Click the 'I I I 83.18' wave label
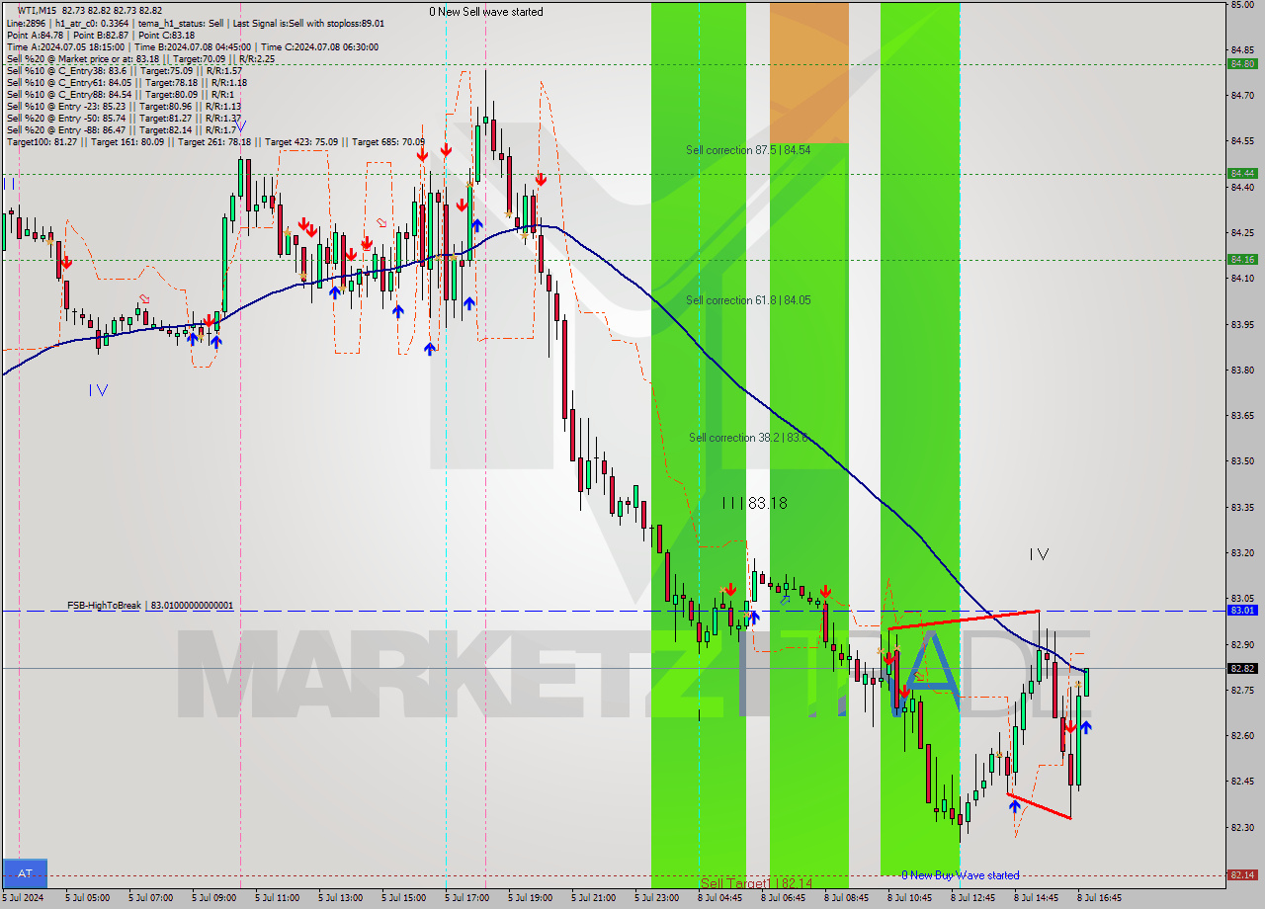The width and height of the screenshot is (1265, 909). click(754, 503)
